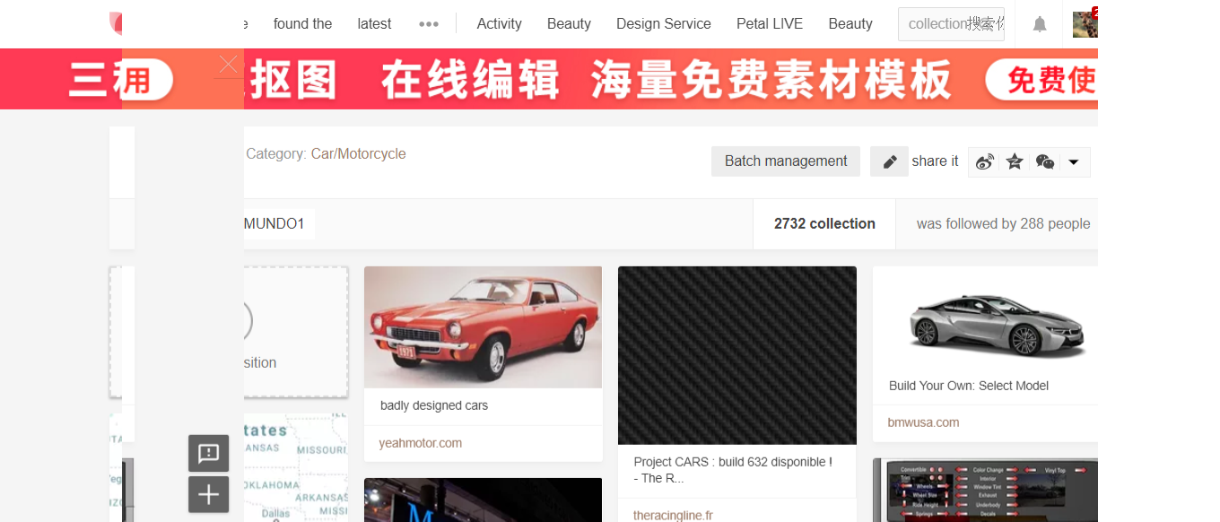Open the red car thumbnail image
Viewport: 1220px width, 522px height.
[x=483, y=326]
